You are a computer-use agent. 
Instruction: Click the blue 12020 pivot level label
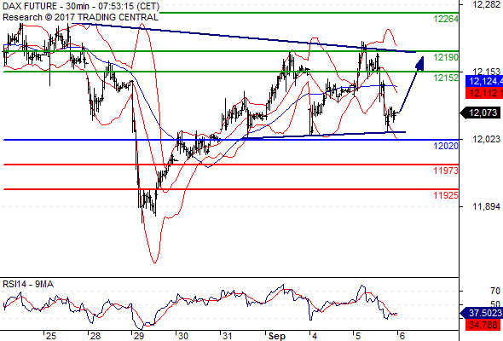coord(446,146)
